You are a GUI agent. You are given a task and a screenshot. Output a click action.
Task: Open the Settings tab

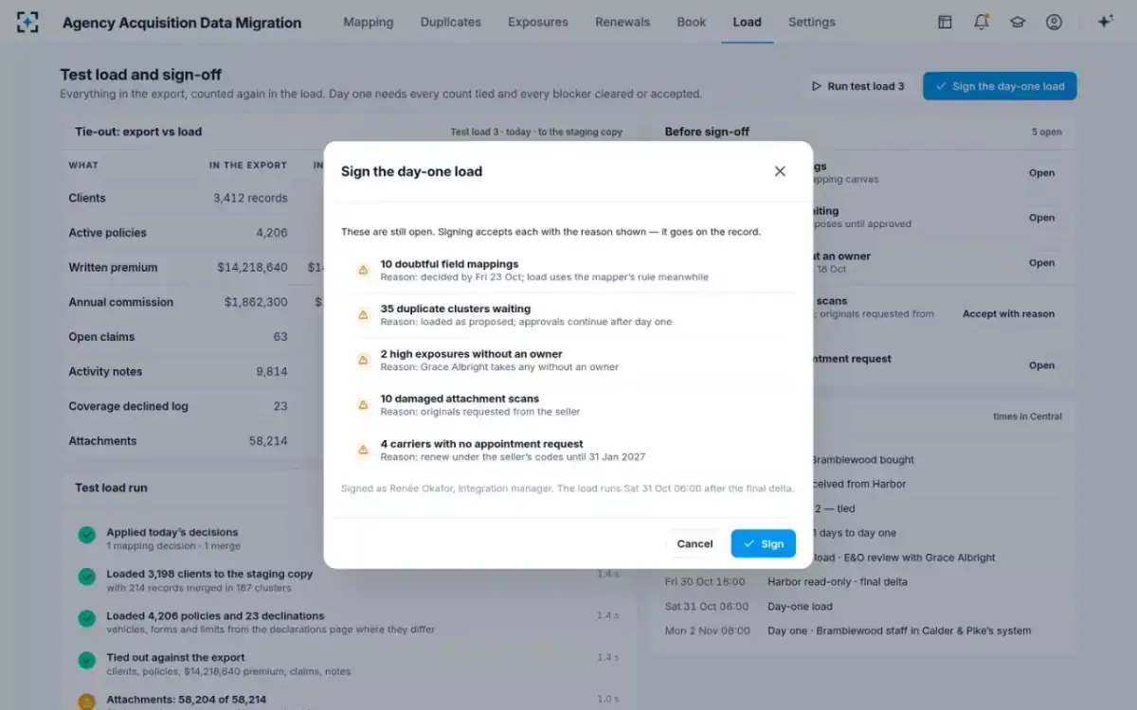point(812,22)
